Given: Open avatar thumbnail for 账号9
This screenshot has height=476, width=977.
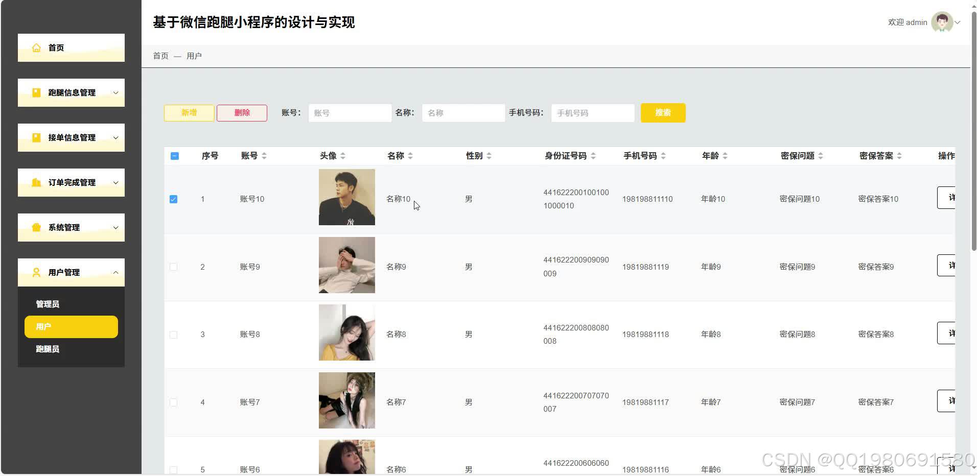Looking at the screenshot, I should (347, 265).
